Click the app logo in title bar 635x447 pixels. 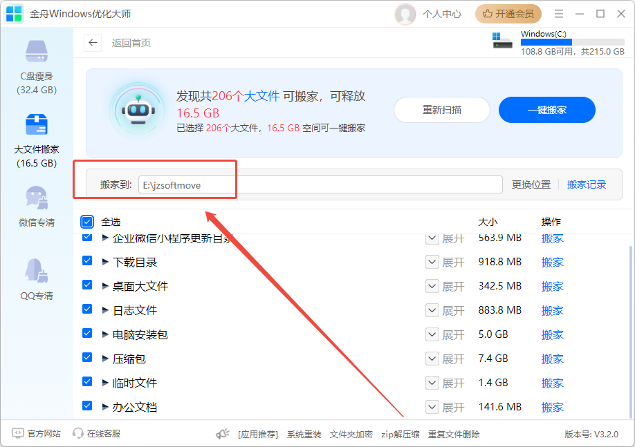[x=14, y=14]
